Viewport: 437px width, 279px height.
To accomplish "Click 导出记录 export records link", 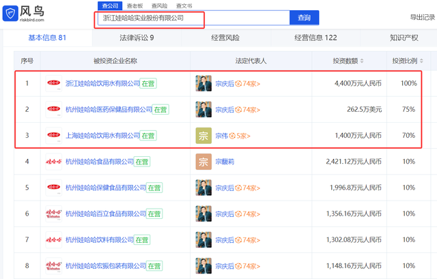I will pyautogui.click(x=423, y=17).
